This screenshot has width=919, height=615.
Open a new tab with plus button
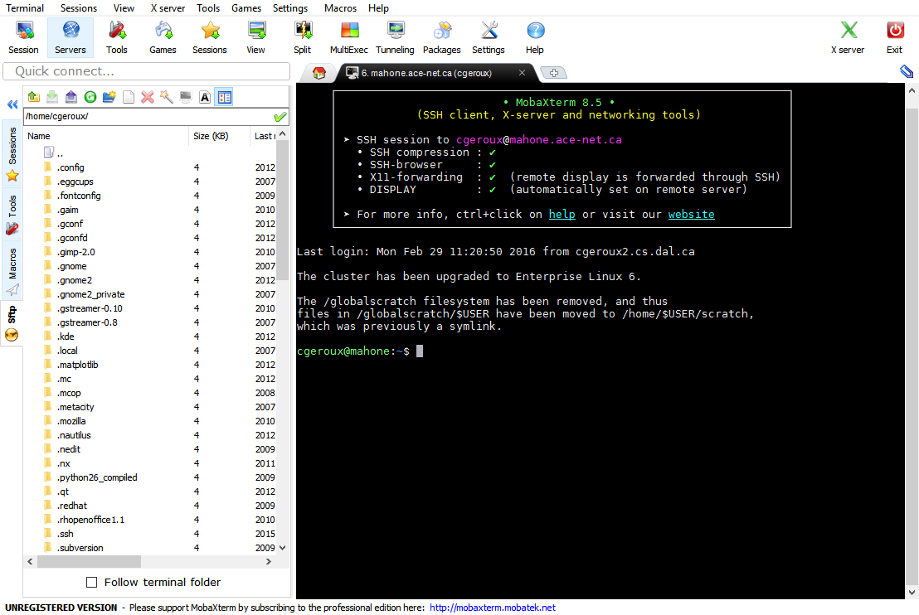tap(554, 73)
